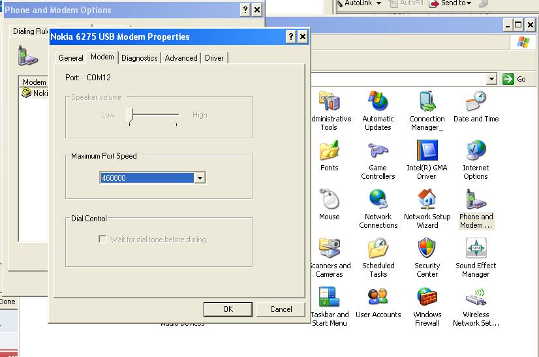
Task: Open the Windows Firewall icon
Action: click(x=427, y=298)
